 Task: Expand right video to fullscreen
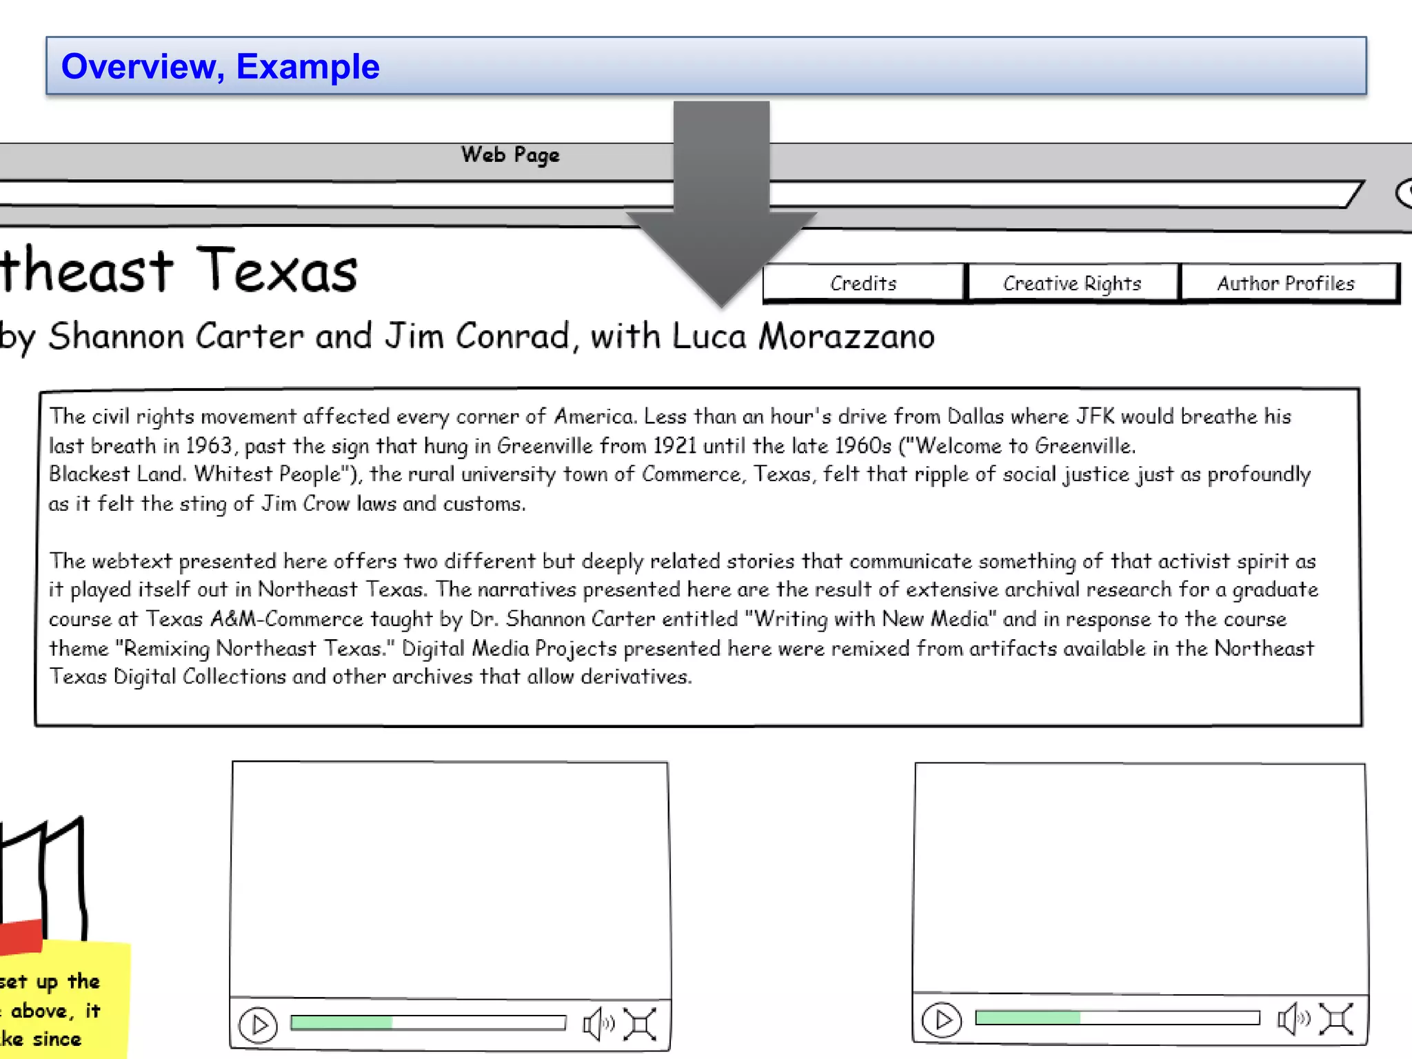click(x=1336, y=1019)
